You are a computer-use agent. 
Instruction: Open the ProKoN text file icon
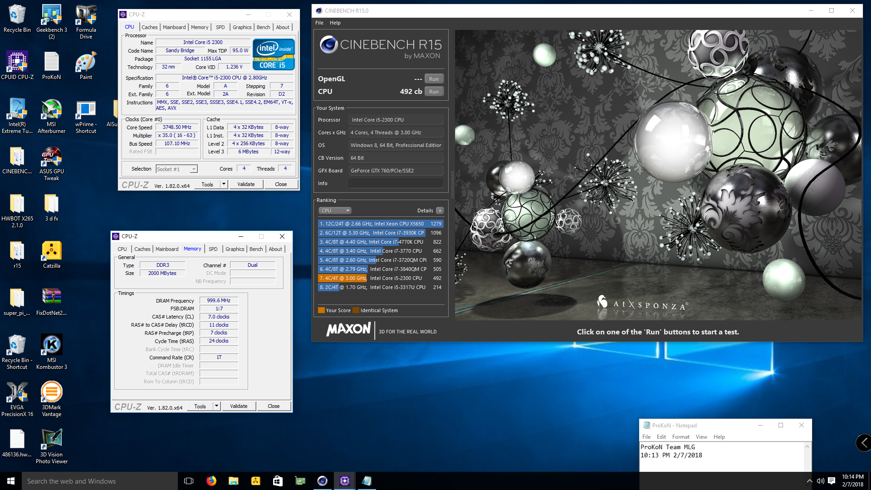tap(51, 66)
